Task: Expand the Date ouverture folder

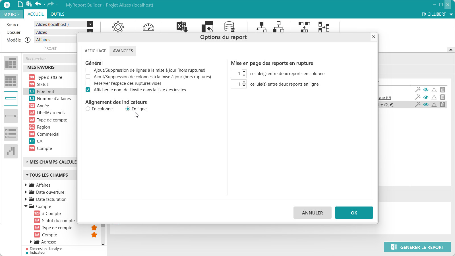Action: point(26,192)
